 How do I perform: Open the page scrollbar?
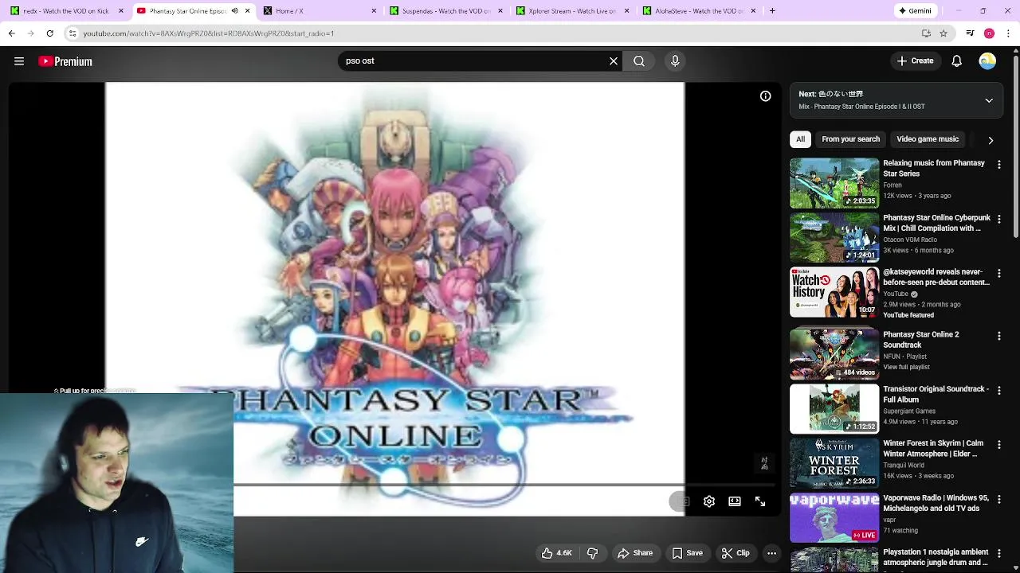point(1015,146)
